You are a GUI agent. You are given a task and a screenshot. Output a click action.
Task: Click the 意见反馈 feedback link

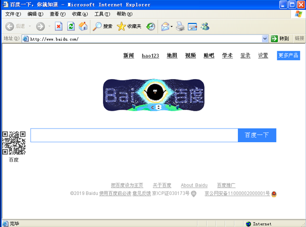141,194
